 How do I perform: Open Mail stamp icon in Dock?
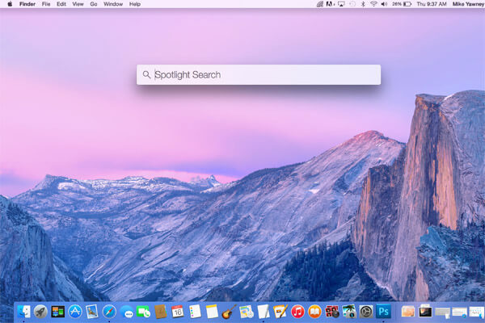click(92, 312)
